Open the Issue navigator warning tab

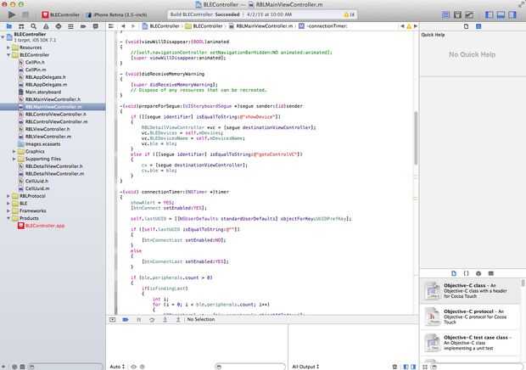[46, 26]
